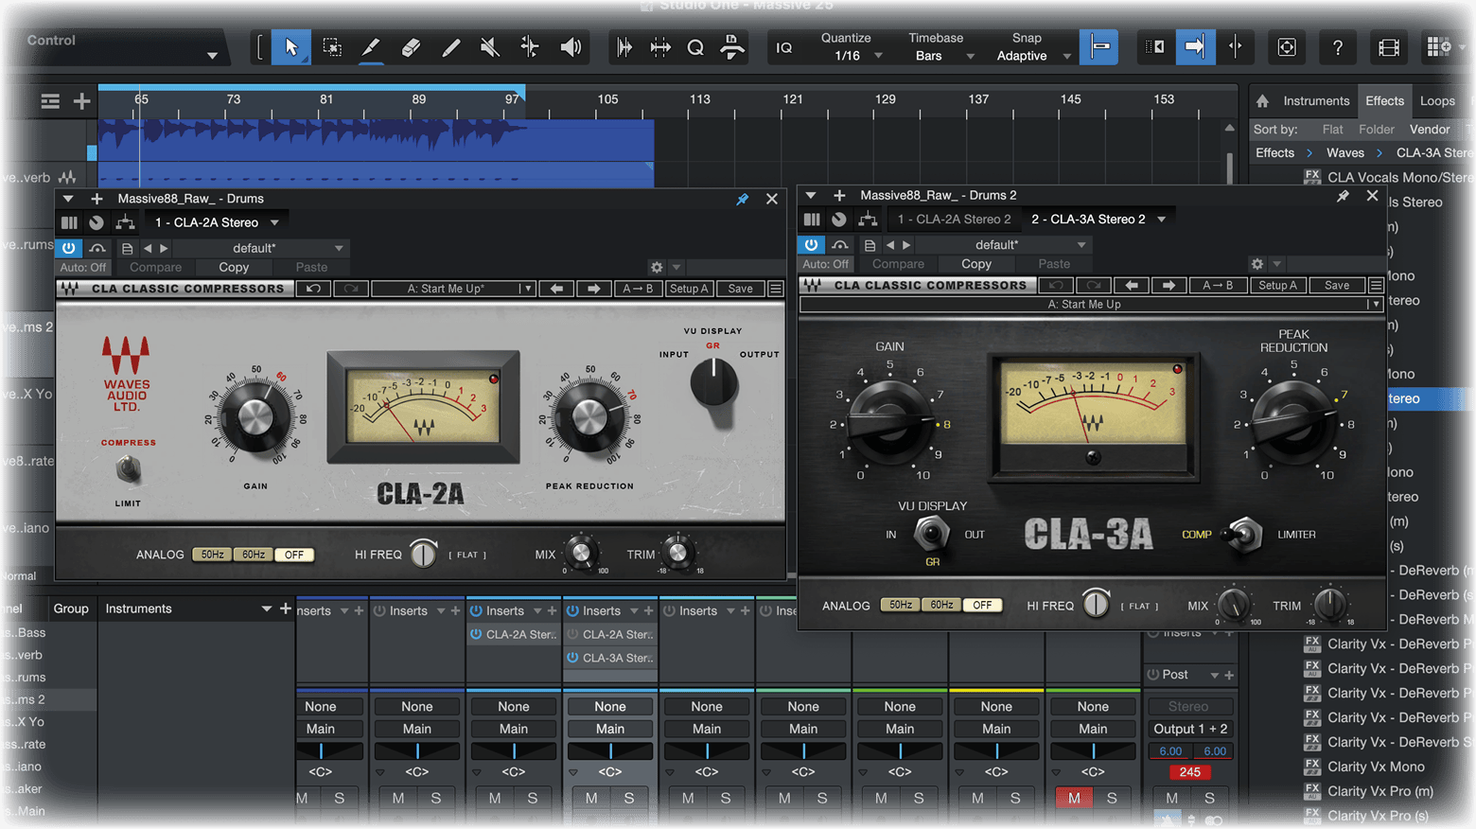Click the Q quantize icon
Viewport: 1476px width, 829px height.
pyautogui.click(x=695, y=47)
